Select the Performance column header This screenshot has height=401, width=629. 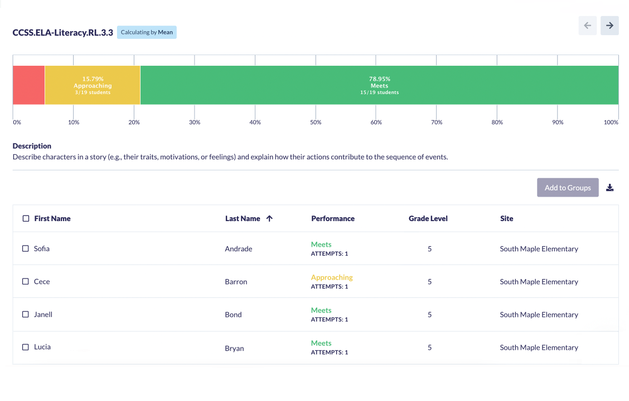pyautogui.click(x=333, y=218)
